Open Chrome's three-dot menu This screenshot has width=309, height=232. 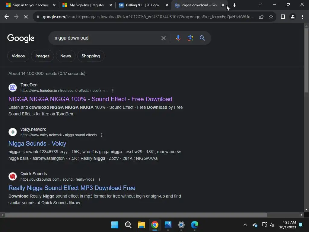(302, 17)
